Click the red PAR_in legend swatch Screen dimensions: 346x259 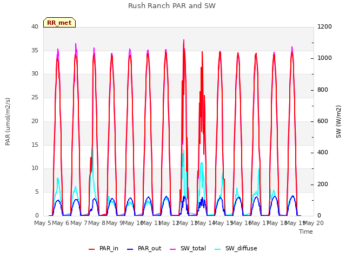pos(91,249)
